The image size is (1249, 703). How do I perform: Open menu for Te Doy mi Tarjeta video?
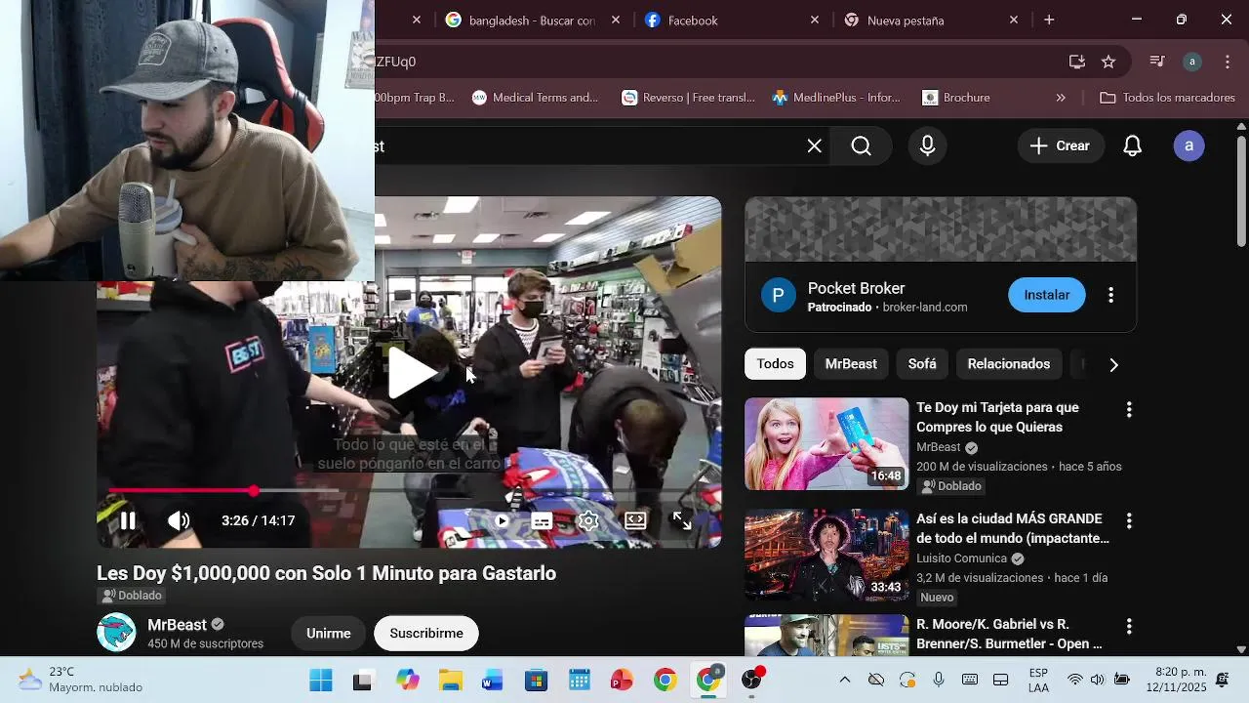(1129, 410)
